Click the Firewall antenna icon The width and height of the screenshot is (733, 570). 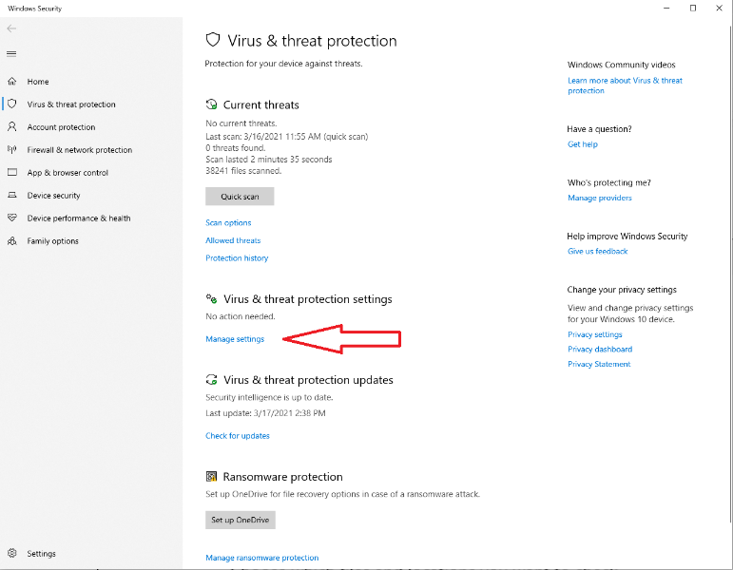12,149
